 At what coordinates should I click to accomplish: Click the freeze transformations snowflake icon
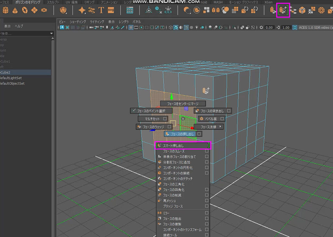tap(168, 10)
